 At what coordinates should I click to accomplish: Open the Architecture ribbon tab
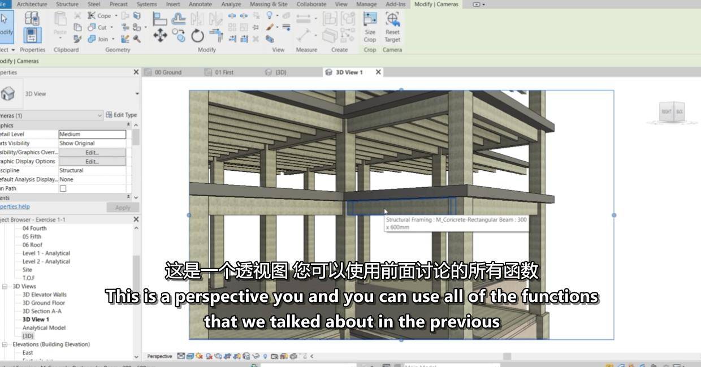[32, 4]
